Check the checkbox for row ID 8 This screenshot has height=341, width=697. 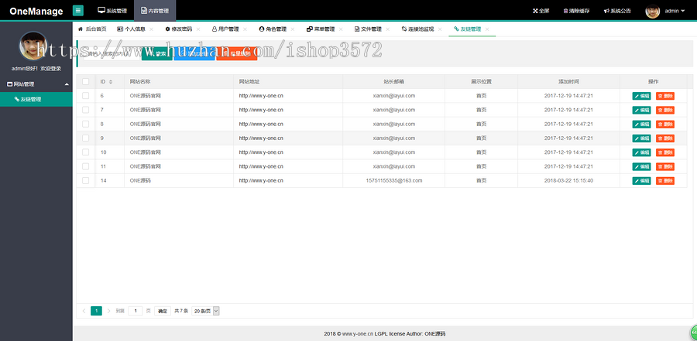point(86,124)
